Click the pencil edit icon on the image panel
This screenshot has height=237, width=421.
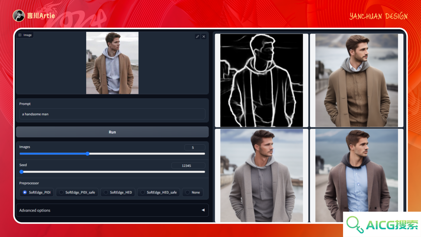197,37
